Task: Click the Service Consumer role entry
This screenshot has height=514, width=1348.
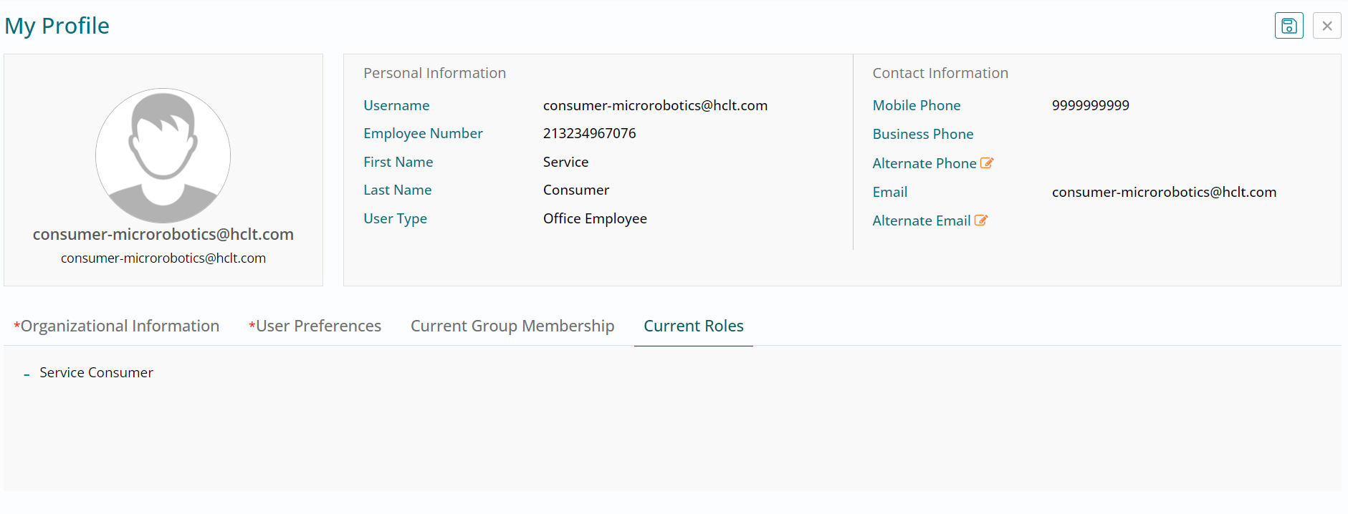Action: point(96,373)
